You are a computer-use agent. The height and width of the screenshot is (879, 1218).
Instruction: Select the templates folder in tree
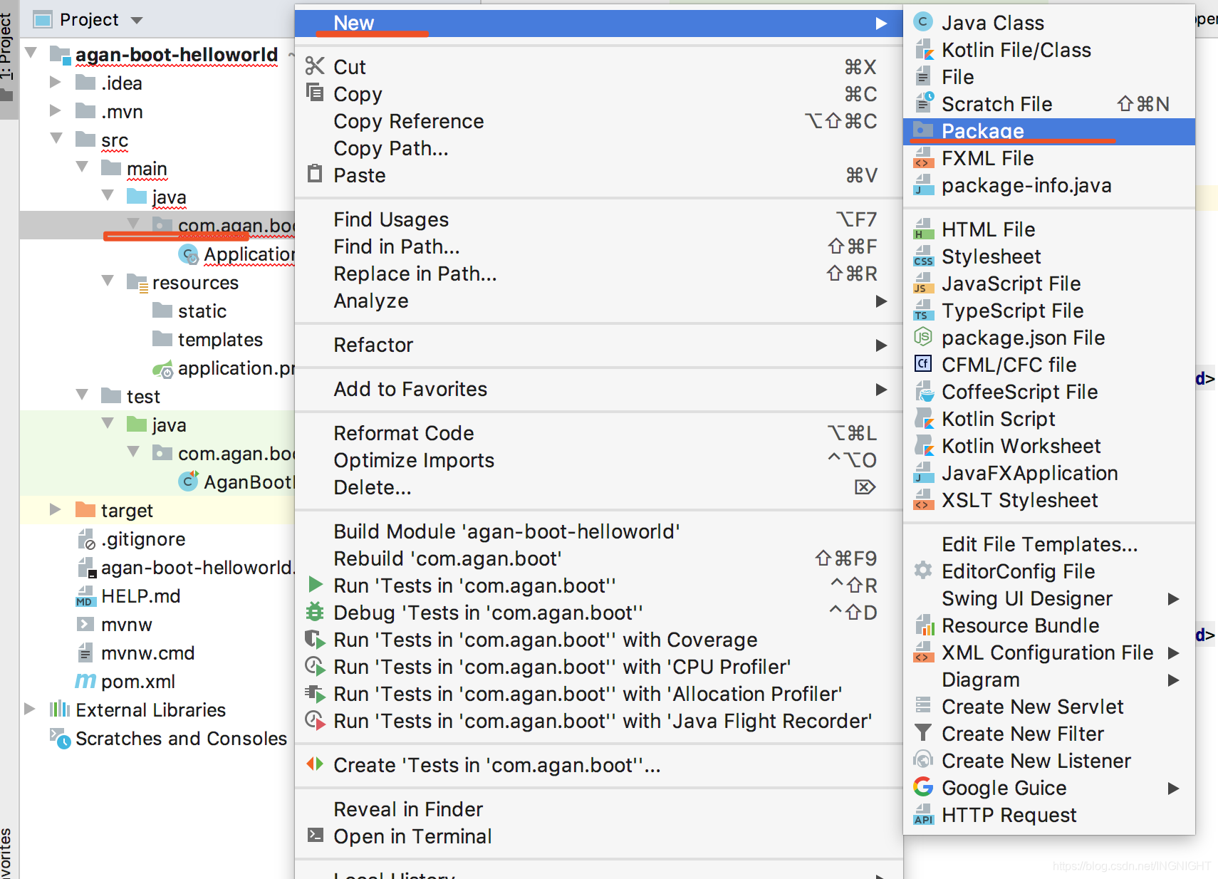[x=219, y=340]
